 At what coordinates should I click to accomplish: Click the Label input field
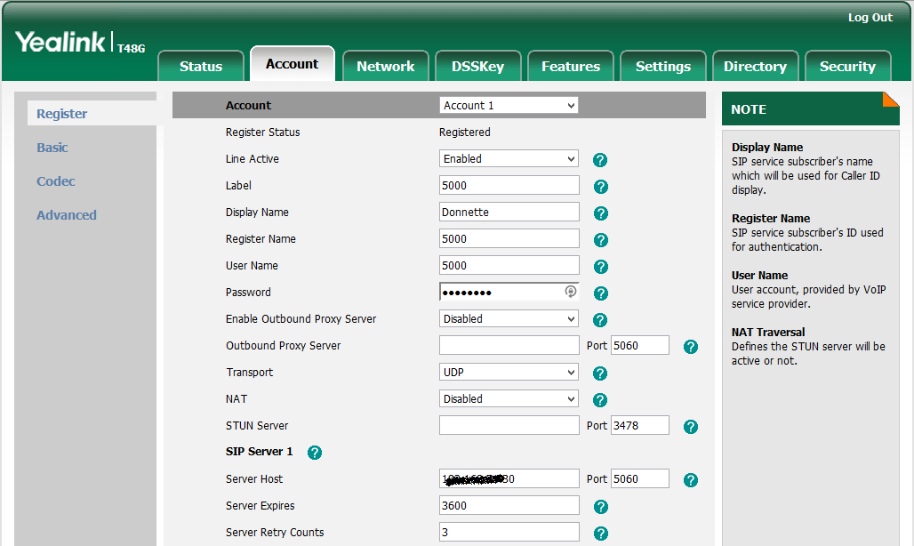point(509,185)
